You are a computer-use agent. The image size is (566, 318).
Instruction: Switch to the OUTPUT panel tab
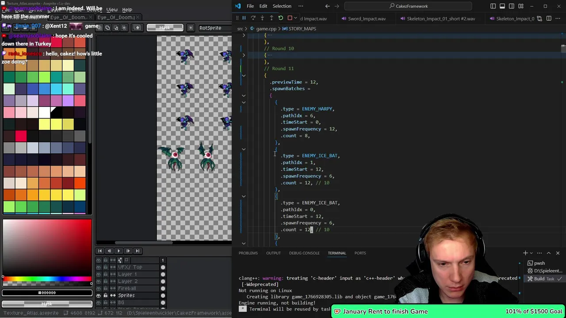click(273, 253)
